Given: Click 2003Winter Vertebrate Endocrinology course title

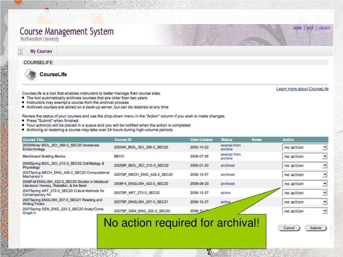Looking at the screenshot, I should point(61,147).
